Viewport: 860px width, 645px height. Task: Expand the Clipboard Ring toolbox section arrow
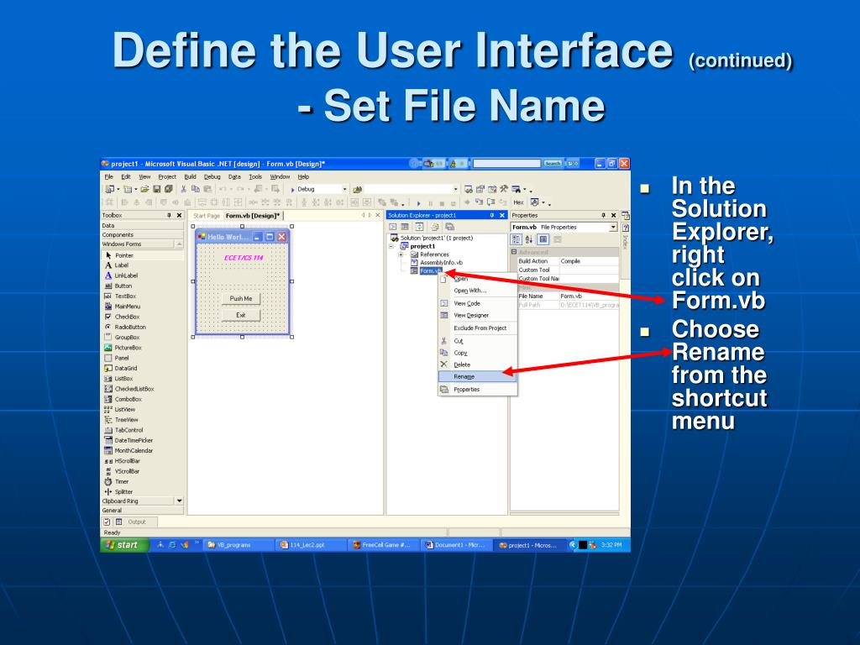pyautogui.click(x=179, y=501)
